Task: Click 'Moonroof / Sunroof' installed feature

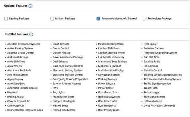Action: [x=109, y=66]
